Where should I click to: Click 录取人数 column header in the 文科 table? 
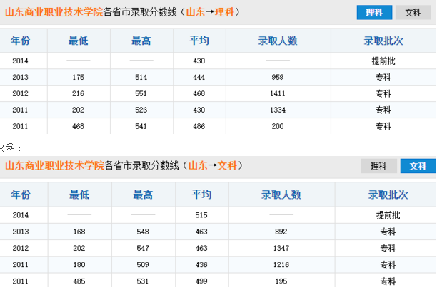[x=281, y=195]
